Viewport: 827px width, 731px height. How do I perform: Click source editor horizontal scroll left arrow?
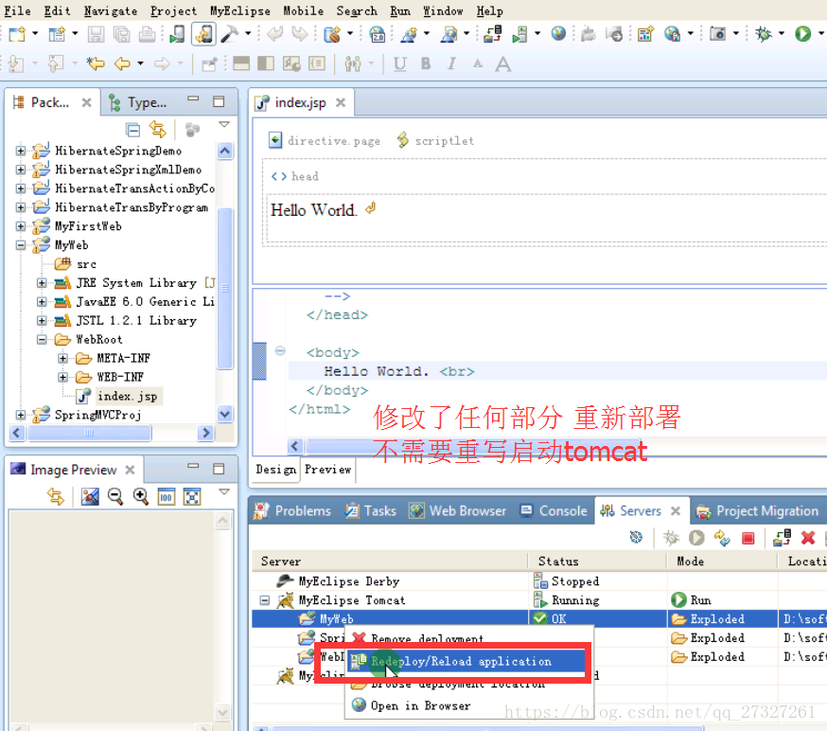[x=295, y=447]
